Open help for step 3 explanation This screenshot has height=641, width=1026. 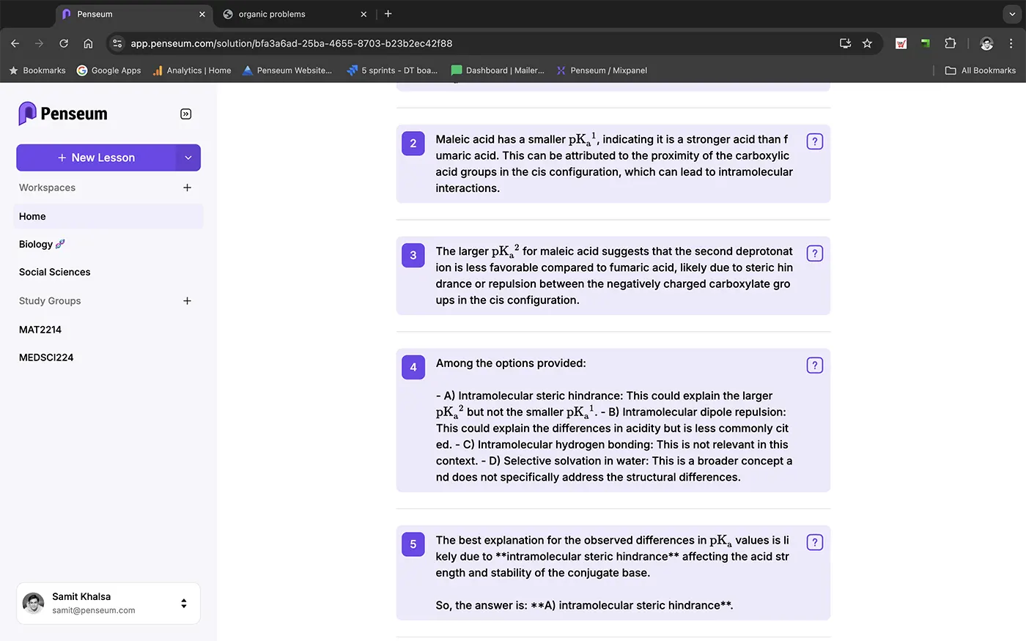814,253
